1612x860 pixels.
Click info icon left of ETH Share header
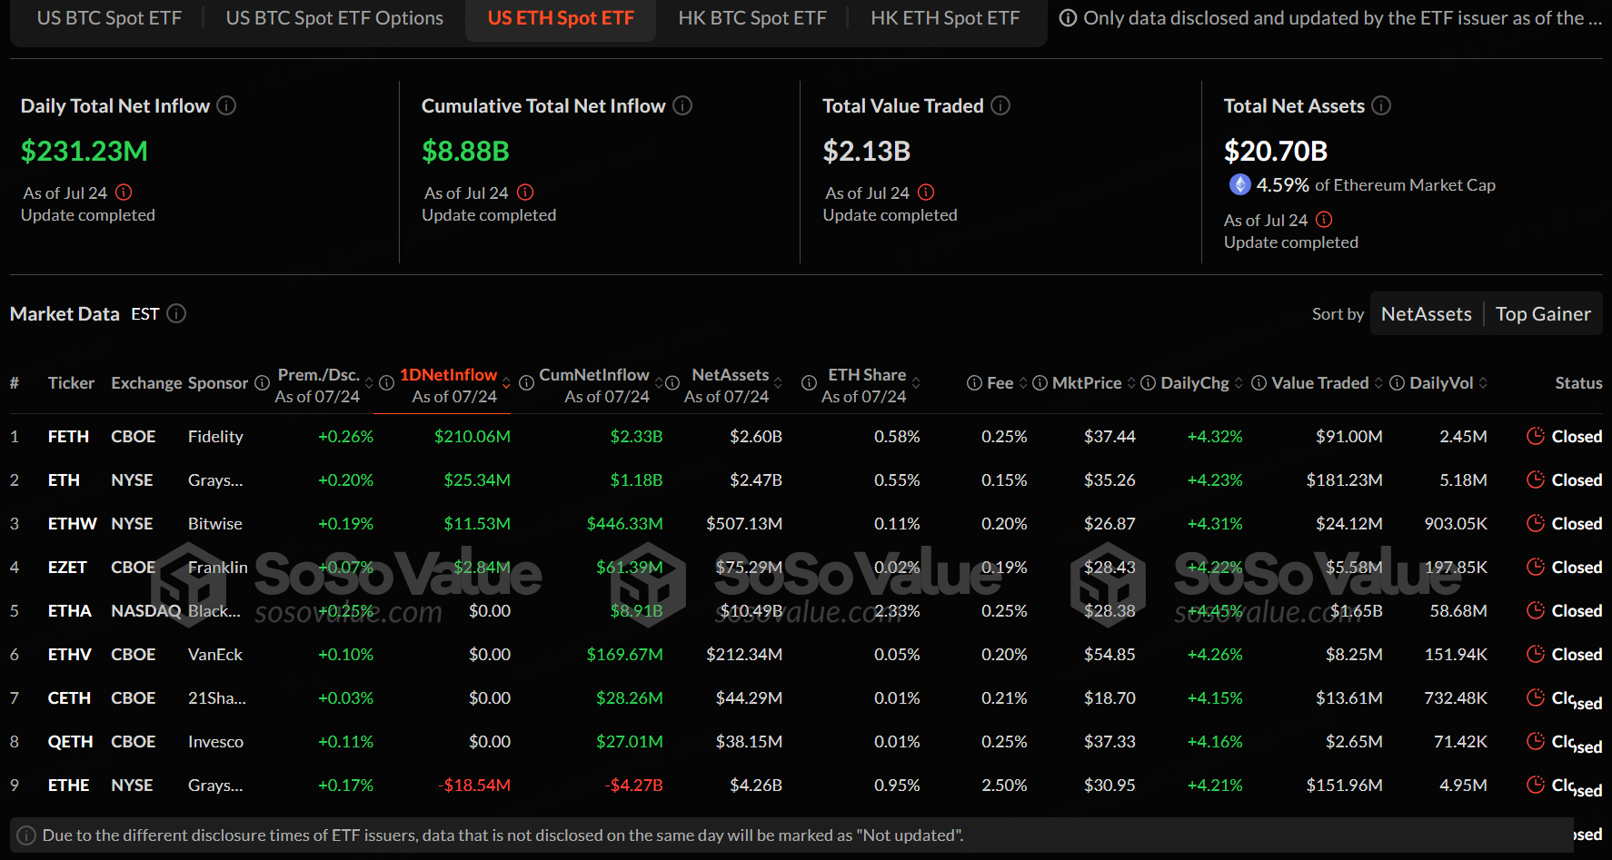coord(809,383)
